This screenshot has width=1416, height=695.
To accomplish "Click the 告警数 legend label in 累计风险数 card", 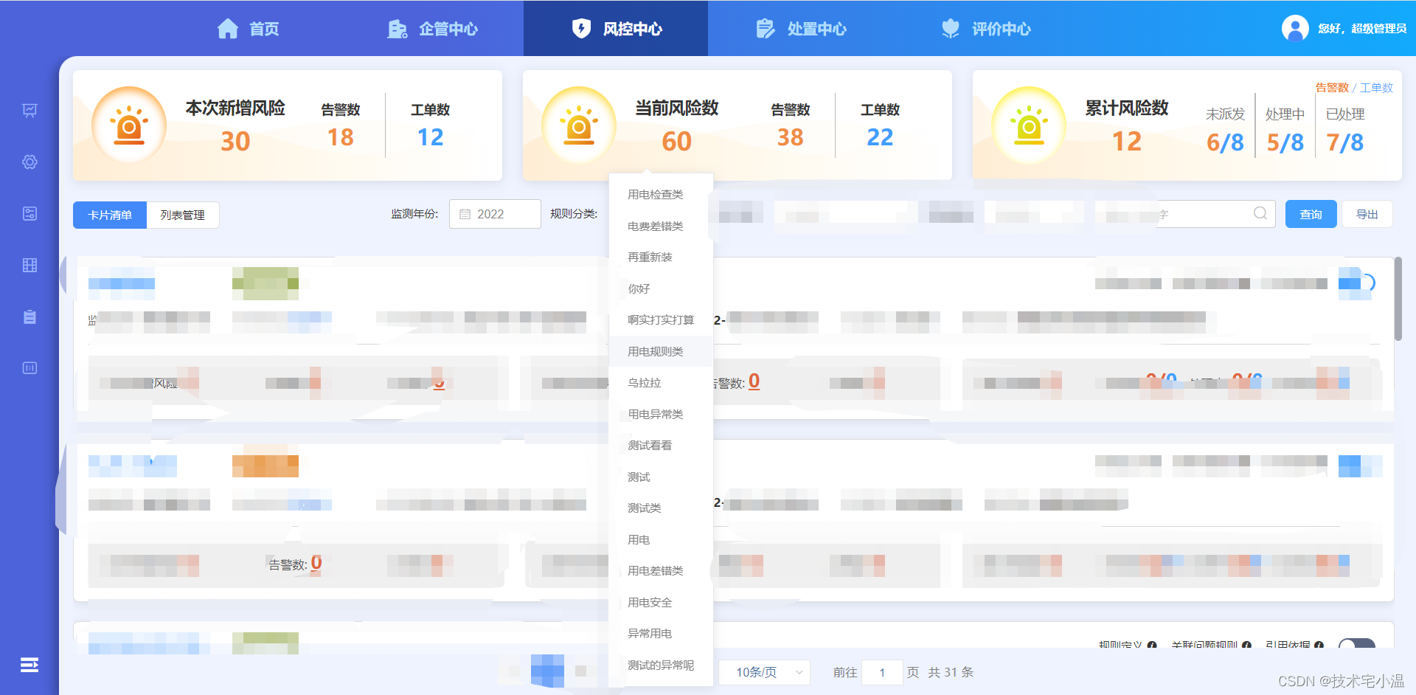I will 1332,88.
